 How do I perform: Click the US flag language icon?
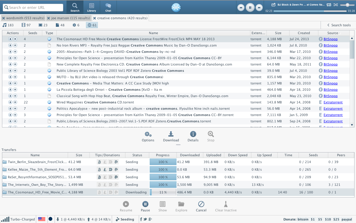(x=42, y=219)
